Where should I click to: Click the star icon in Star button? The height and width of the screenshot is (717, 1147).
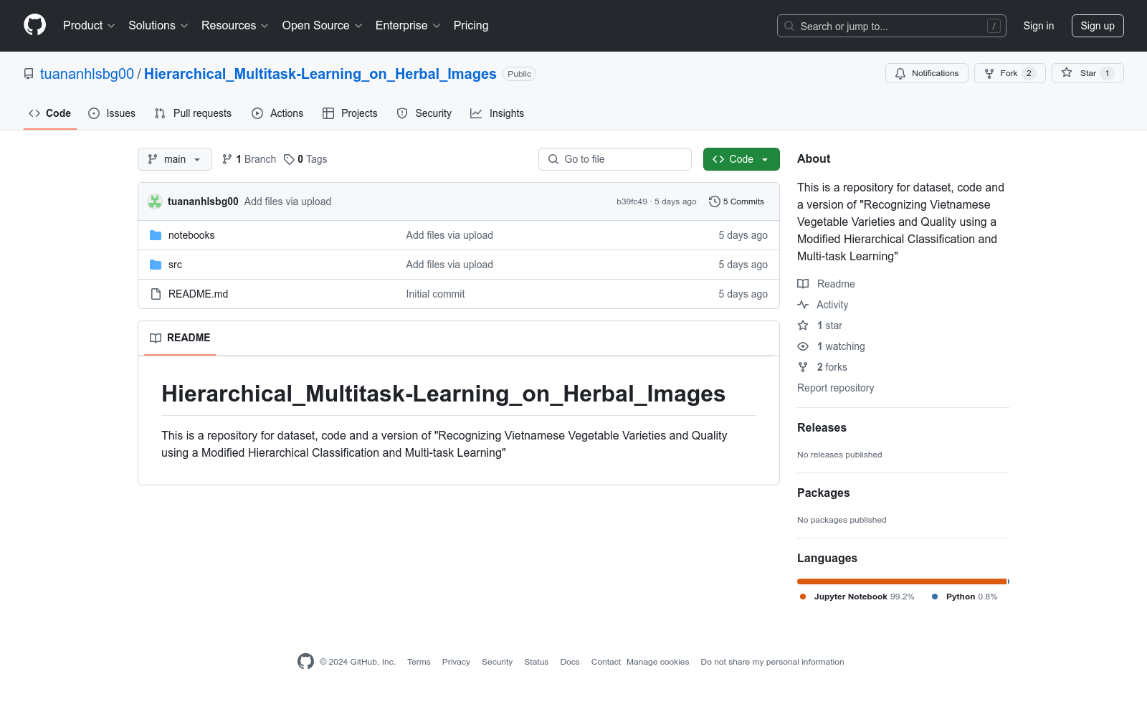pyautogui.click(x=1067, y=73)
